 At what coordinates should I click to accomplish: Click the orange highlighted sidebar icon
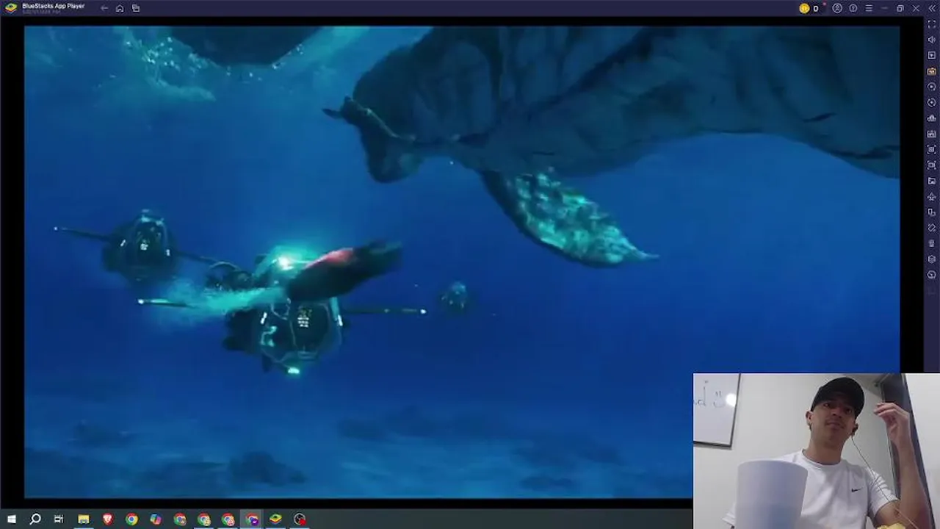pos(932,71)
